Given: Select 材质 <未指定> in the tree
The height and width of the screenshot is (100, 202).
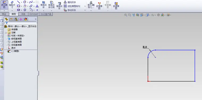Looking at the screenshot, I should tap(16, 36).
